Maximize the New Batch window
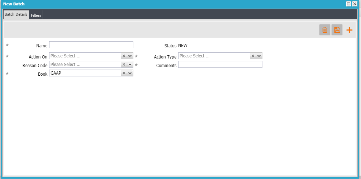 (348, 4)
